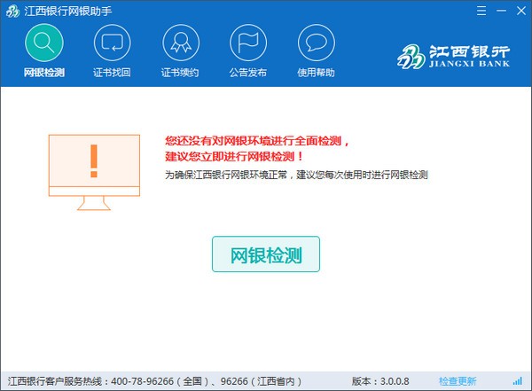The image size is (532, 391).
Task: Click the customer hotline text 400-78-96266
Action: pyautogui.click(x=142, y=381)
